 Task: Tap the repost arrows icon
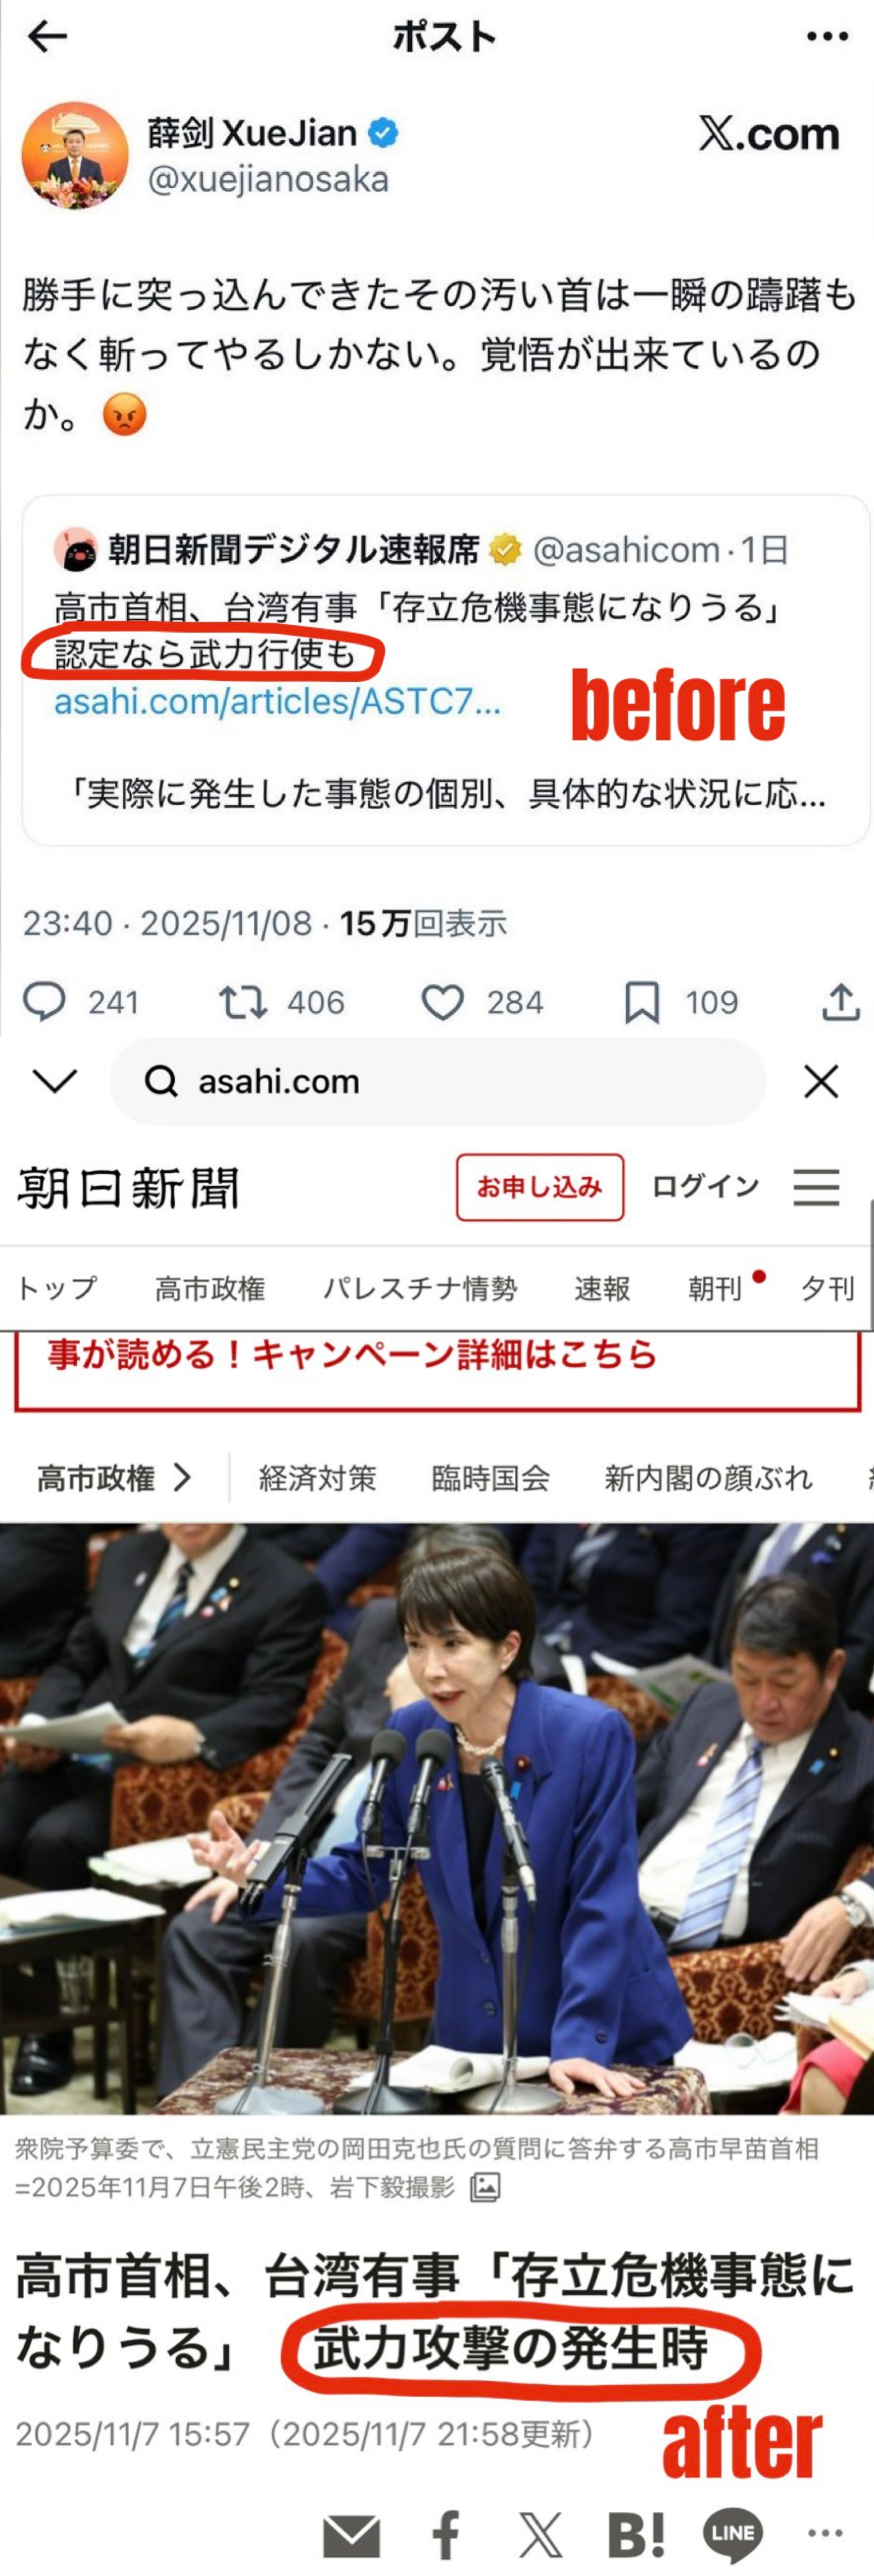[x=243, y=1001]
